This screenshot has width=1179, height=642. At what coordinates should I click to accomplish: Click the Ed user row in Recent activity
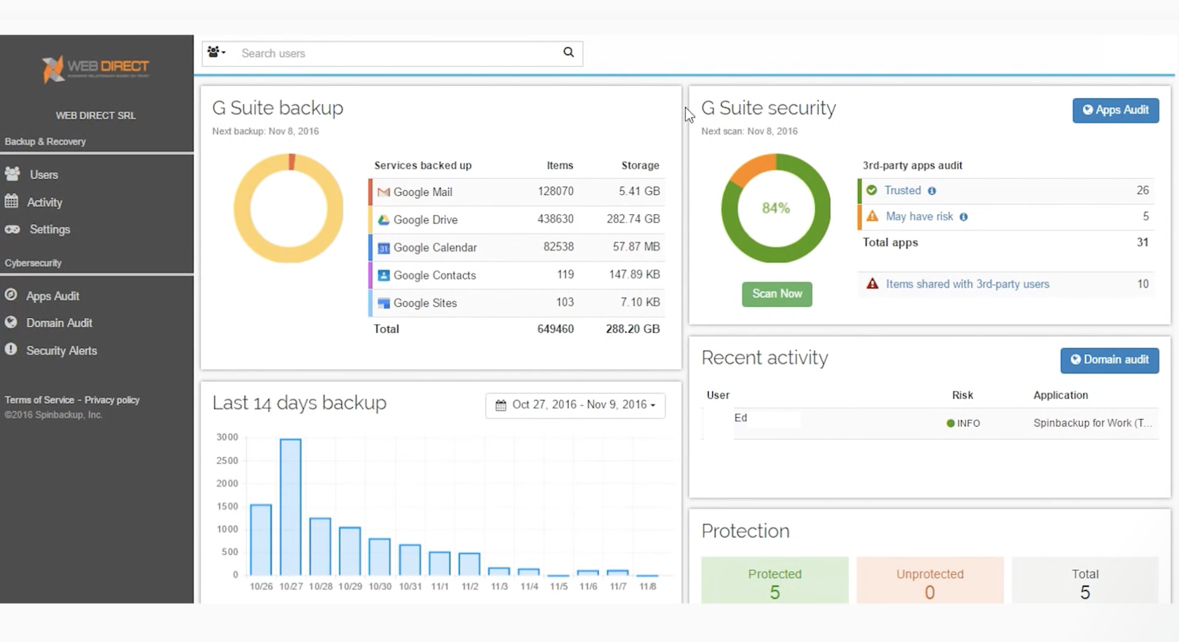coord(930,423)
